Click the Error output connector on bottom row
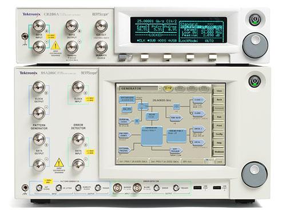The height and width of the screenshot is (214, 286). (x=157, y=188)
